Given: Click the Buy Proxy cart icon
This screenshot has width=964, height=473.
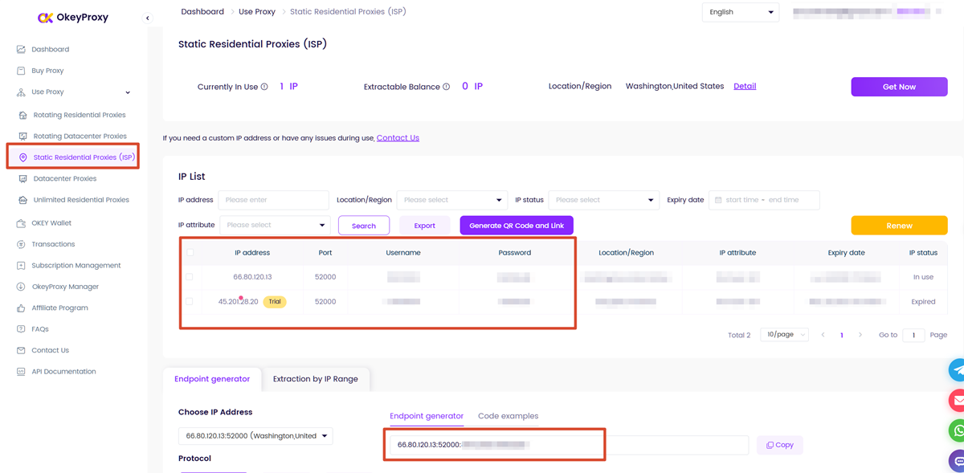Looking at the screenshot, I should [x=21, y=71].
